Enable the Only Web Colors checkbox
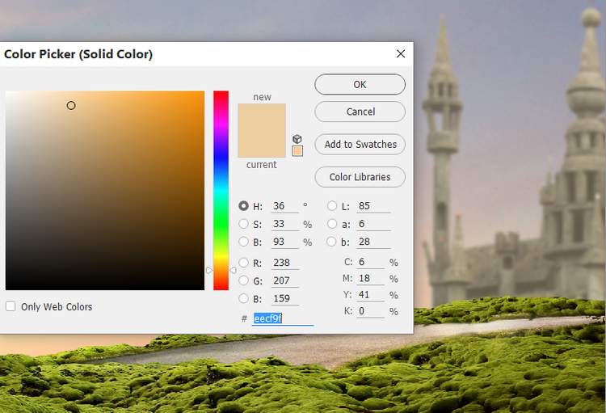The height and width of the screenshot is (413, 606). [11, 307]
